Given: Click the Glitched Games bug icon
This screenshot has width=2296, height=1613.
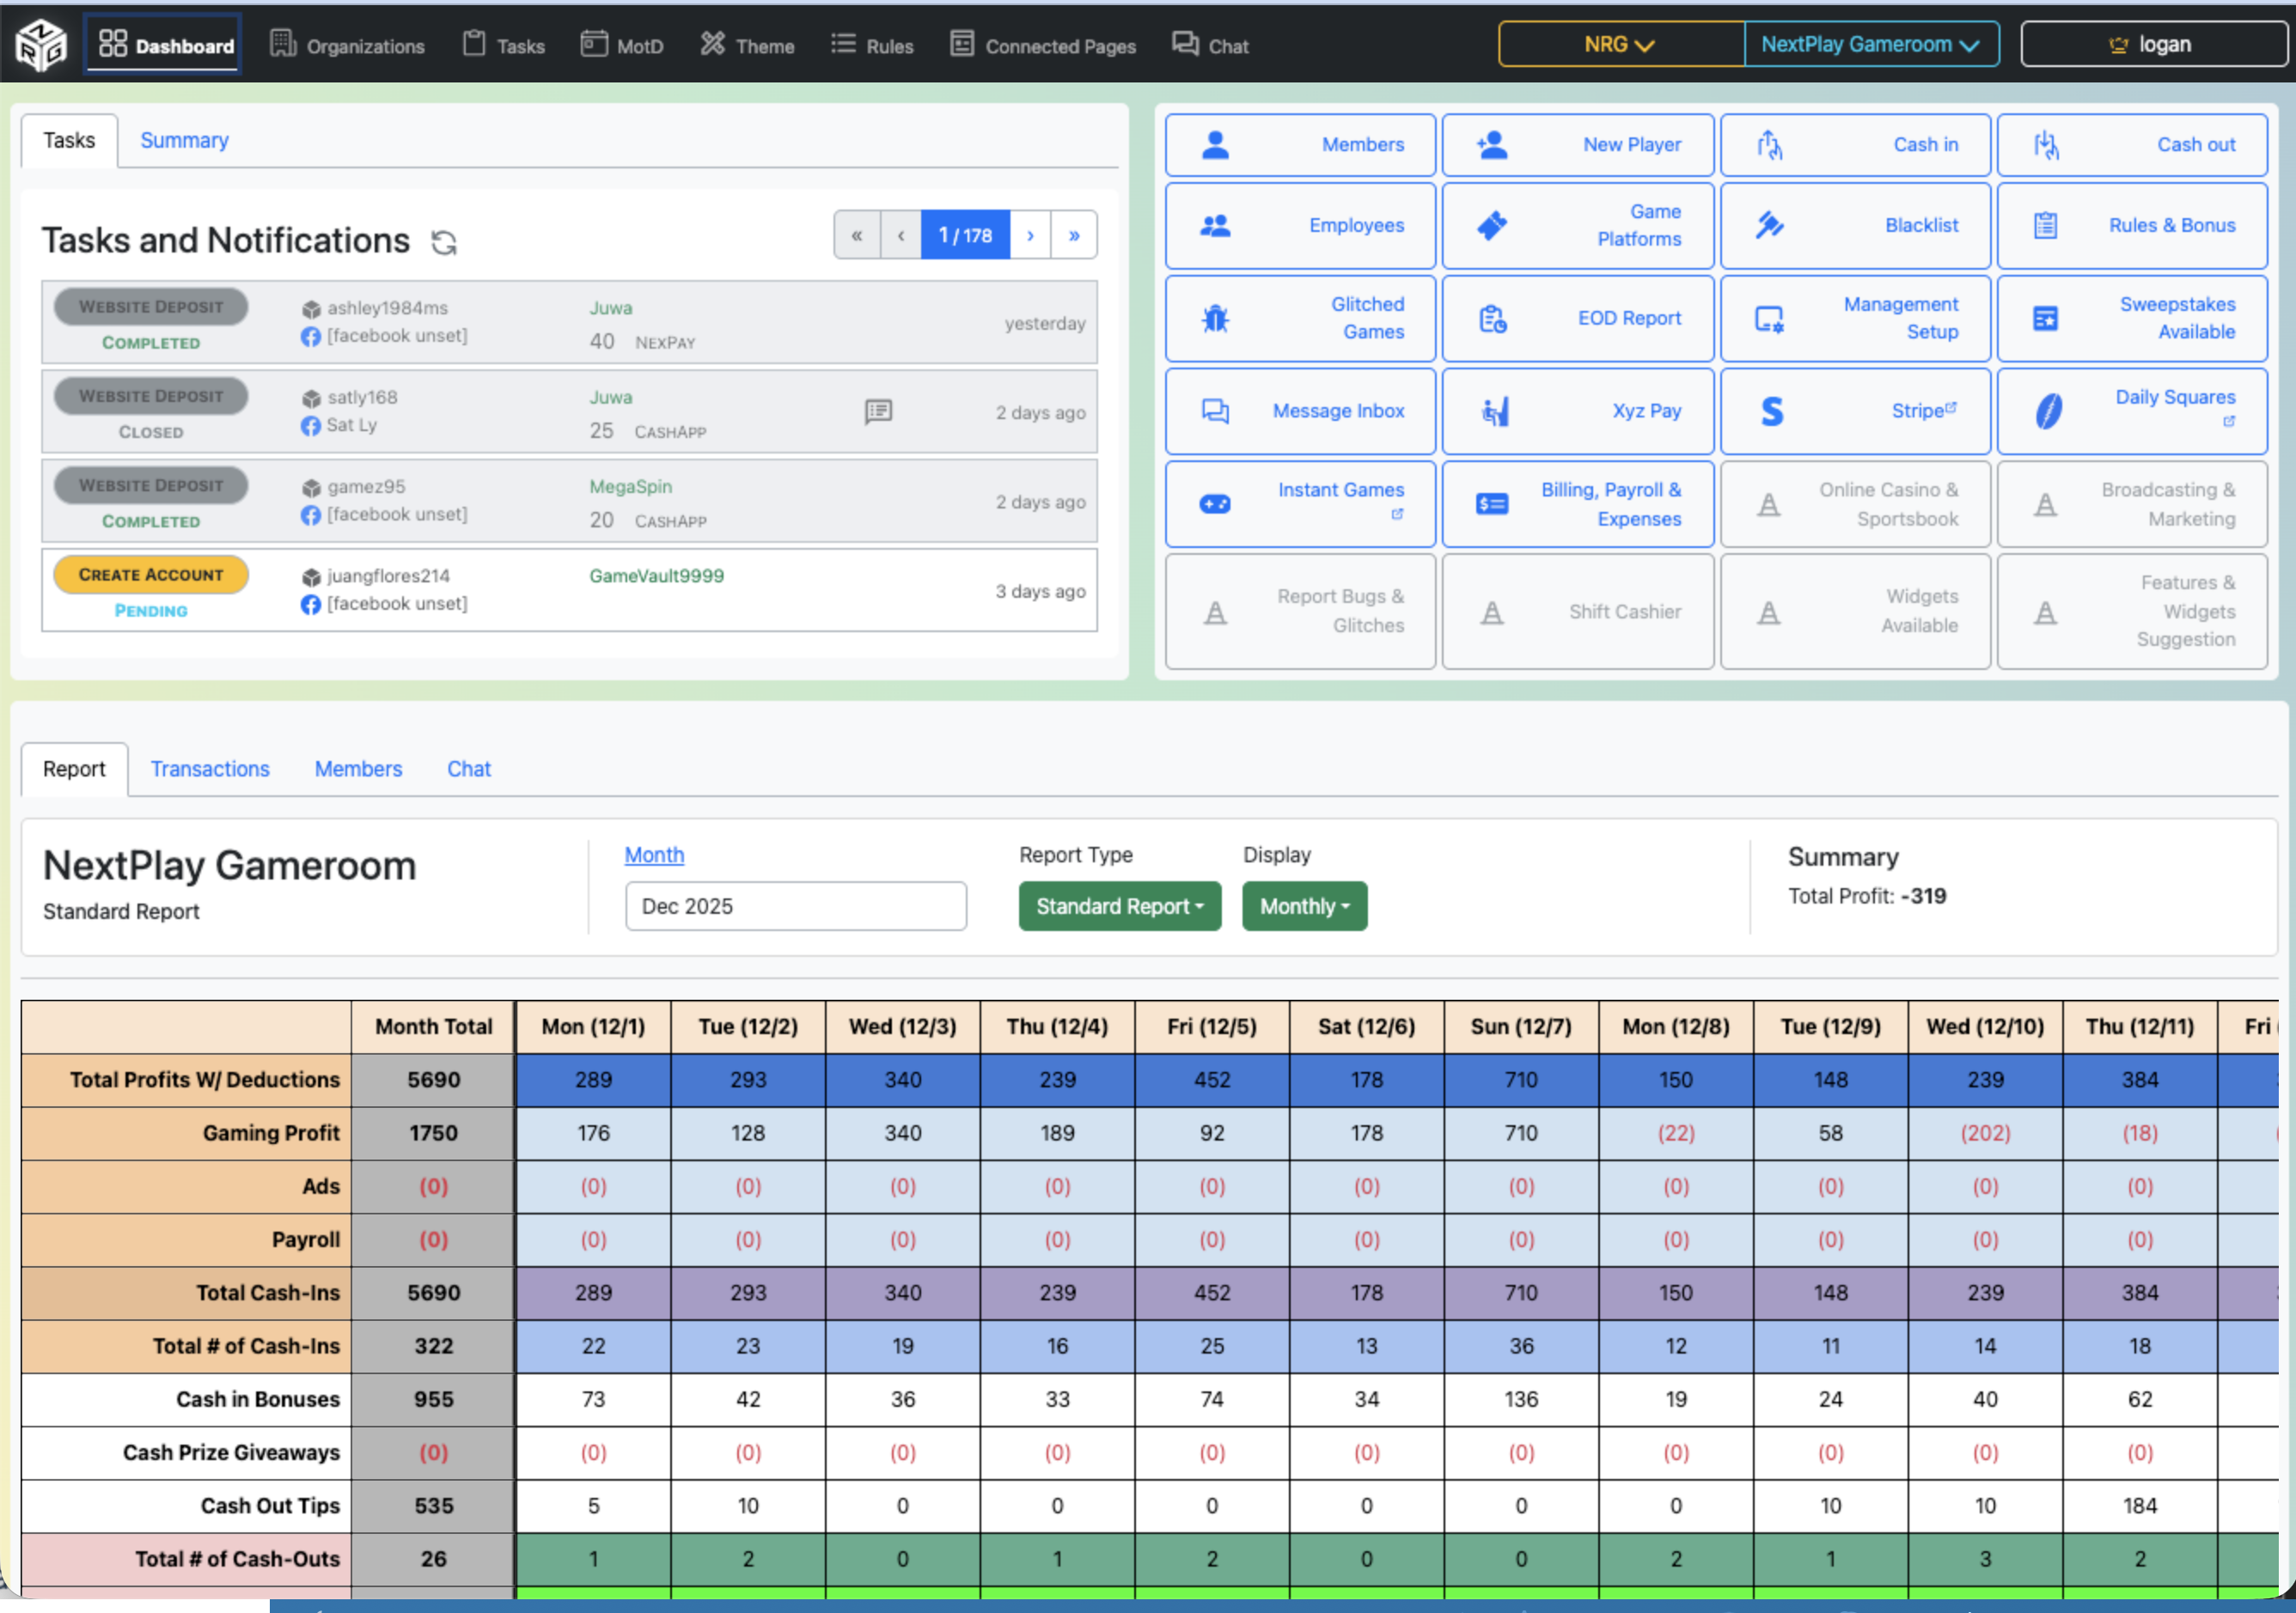Looking at the screenshot, I should [x=1215, y=319].
